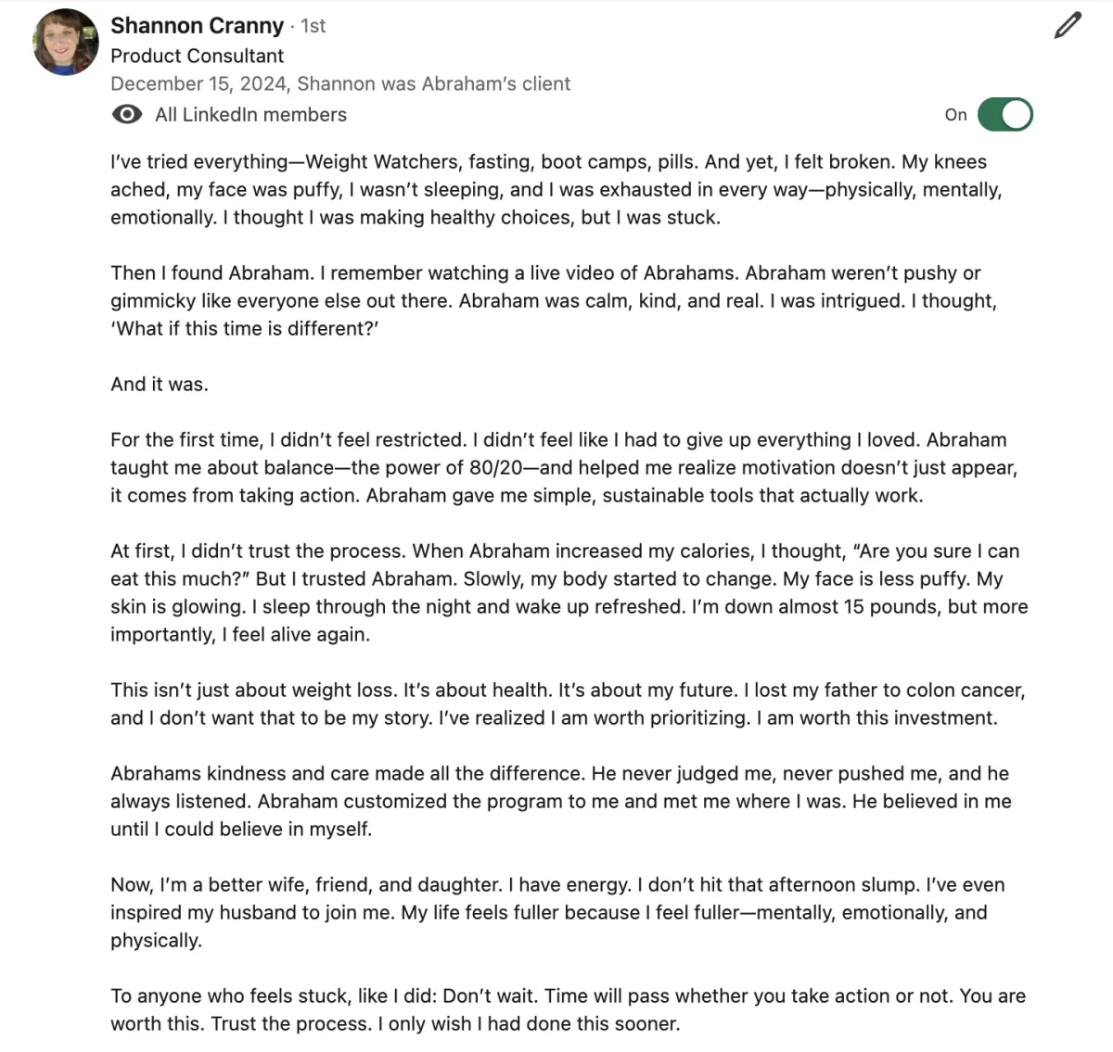
Task: Click the paragraph starting "Then I found Abraham"
Action: (x=554, y=300)
